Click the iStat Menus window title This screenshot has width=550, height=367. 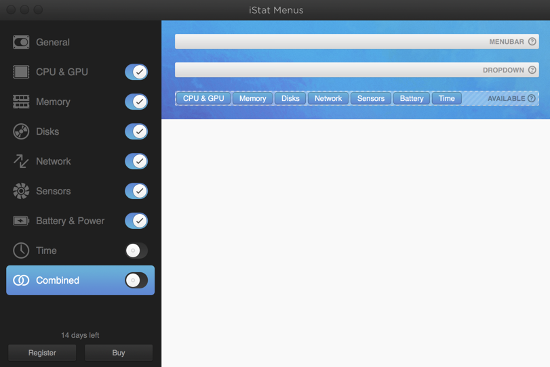click(276, 10)
